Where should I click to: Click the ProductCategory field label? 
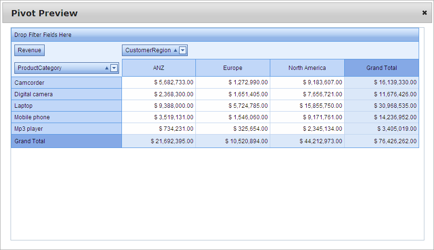(40, 68)
